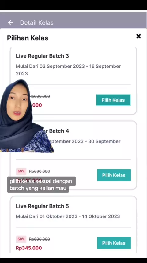The image size is (147, 263).
Task: Open the Live Regular Batch 5 title
Action: click(x=42, y=206)
